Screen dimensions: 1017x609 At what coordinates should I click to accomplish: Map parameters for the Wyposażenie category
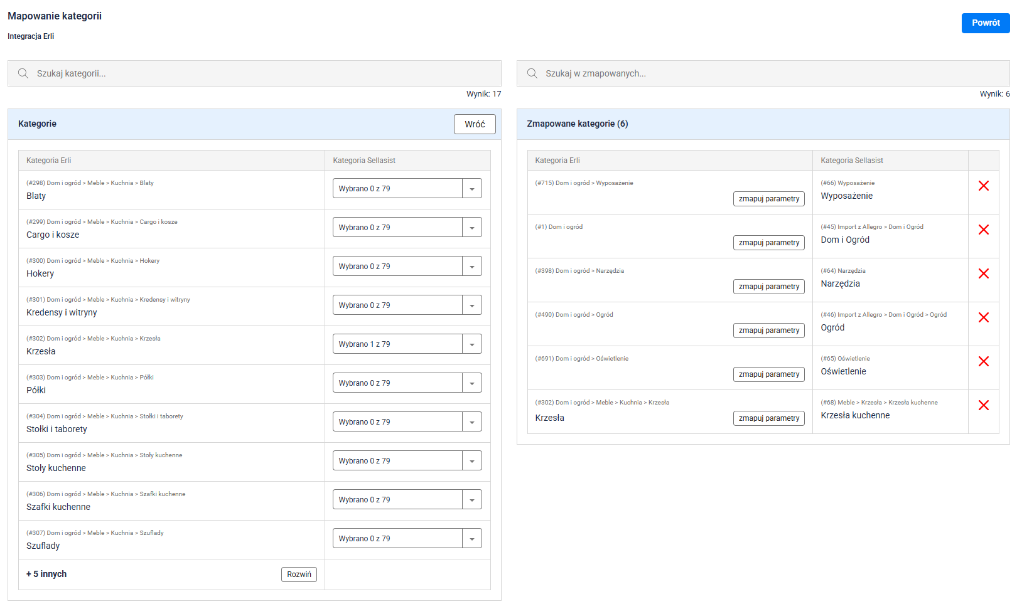[768, 199]
